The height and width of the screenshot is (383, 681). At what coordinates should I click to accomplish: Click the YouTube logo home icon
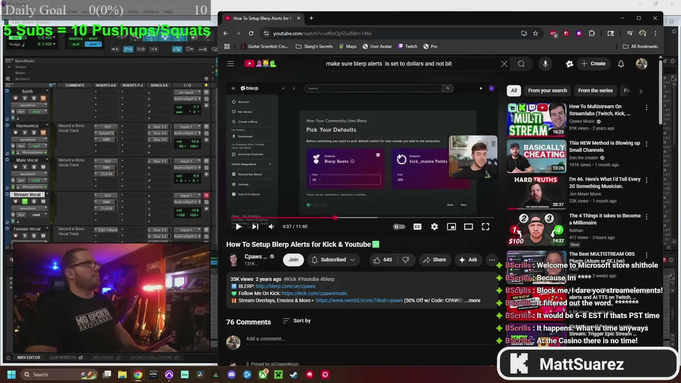[x=260, y=64]
